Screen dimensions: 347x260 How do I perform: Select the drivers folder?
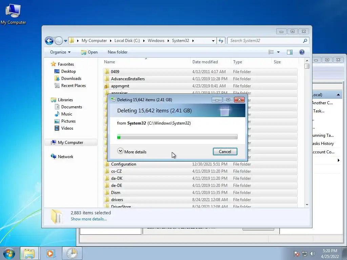tap(200, 200)
